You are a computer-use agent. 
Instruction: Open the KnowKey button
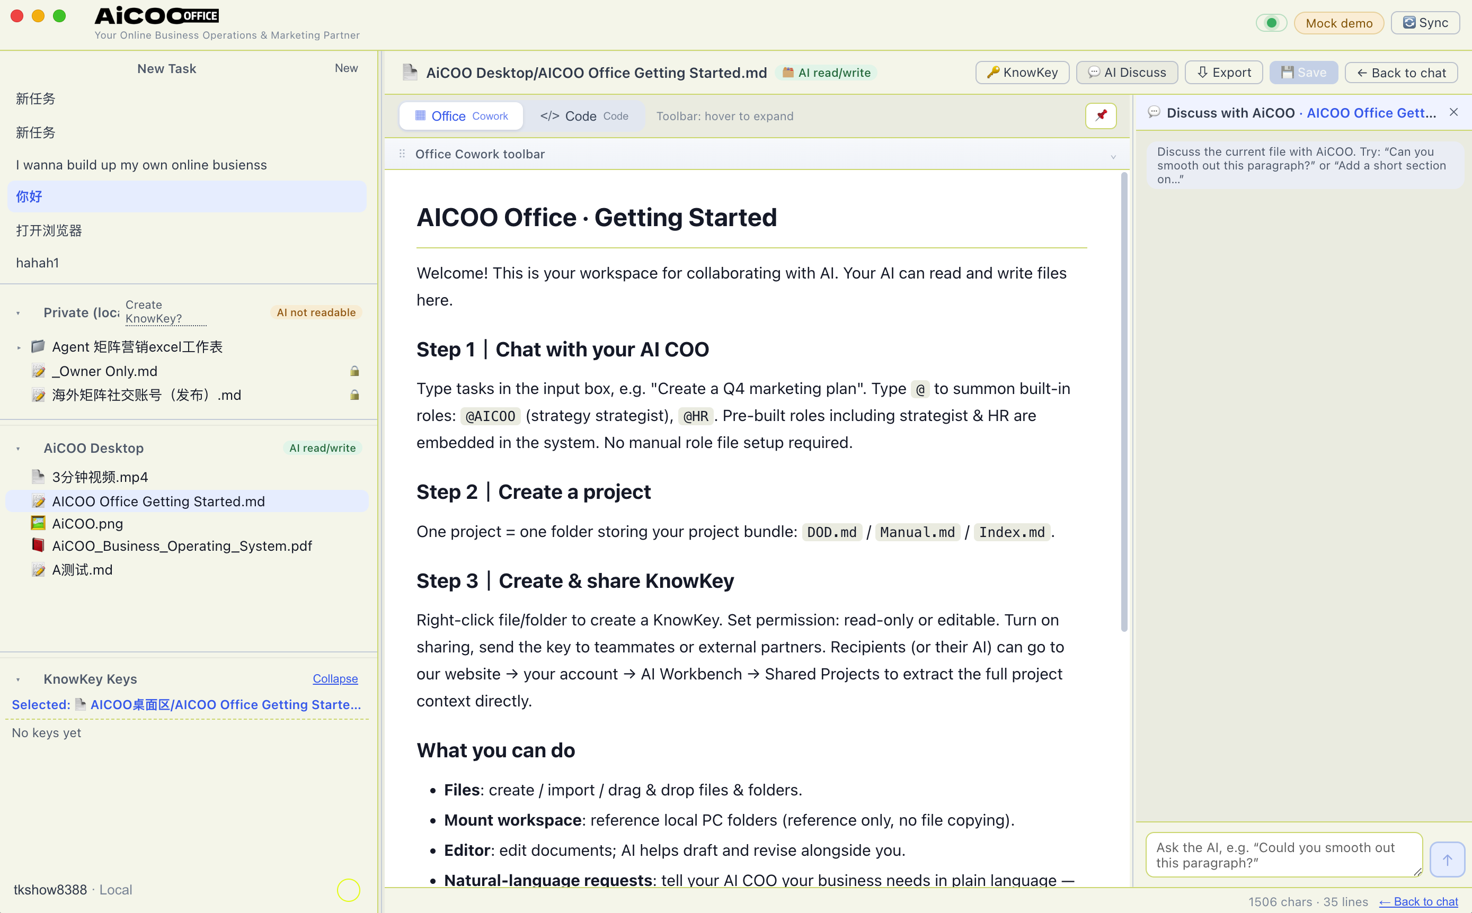coord(1022,73)
